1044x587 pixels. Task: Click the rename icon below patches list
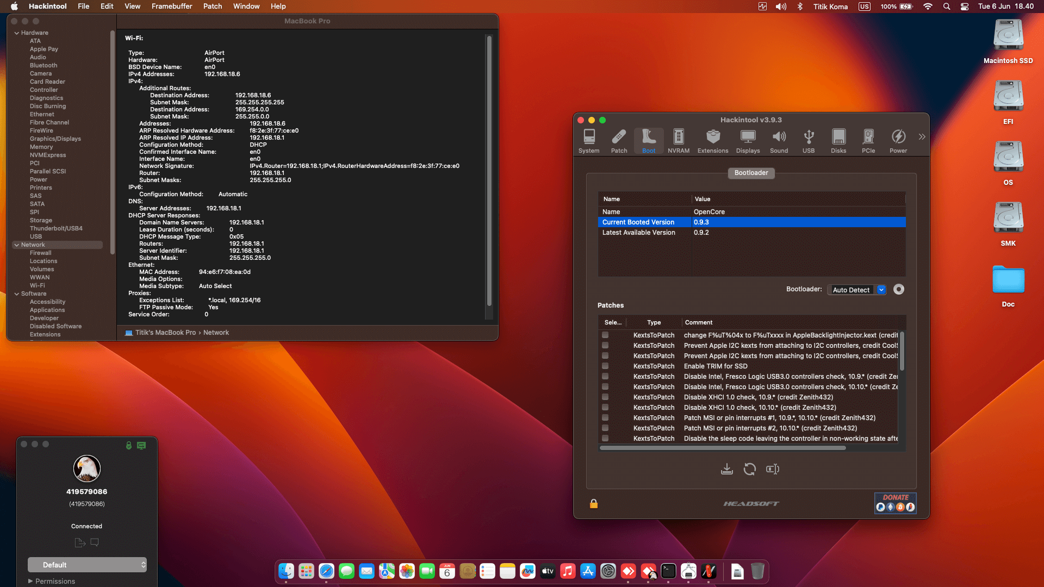point(773,469)
